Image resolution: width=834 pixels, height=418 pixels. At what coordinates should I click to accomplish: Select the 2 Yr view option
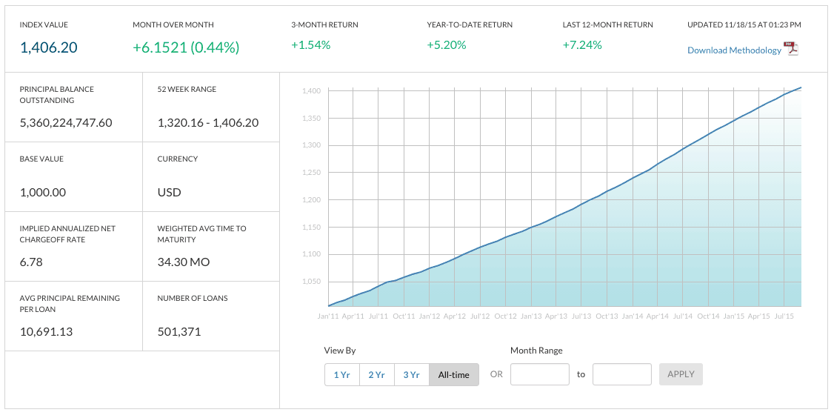(x=376, y=375)
